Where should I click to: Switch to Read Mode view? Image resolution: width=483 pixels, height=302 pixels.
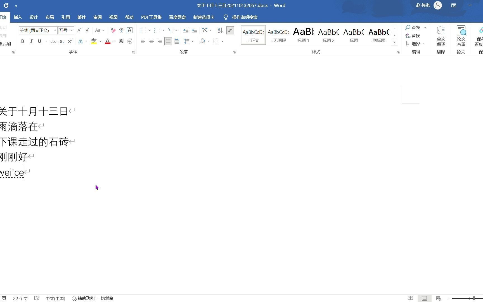coord(410,298)
